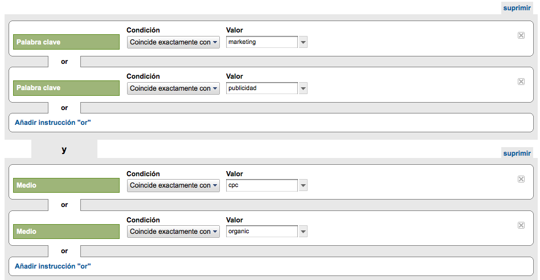The width and height of the screenshot is (540, 280).
Task: Open value suggestions arrow next to marketing
Action: (x=303, y=42)
